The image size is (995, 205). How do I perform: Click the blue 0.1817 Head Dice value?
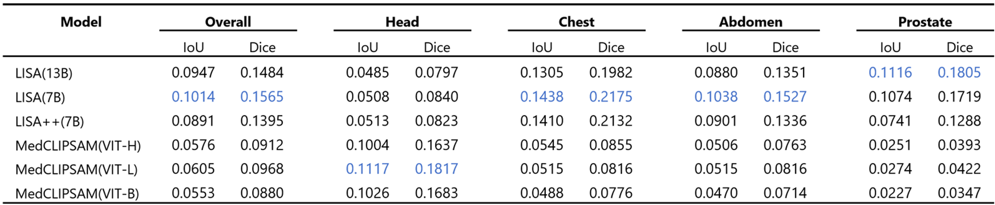[436, 169]
